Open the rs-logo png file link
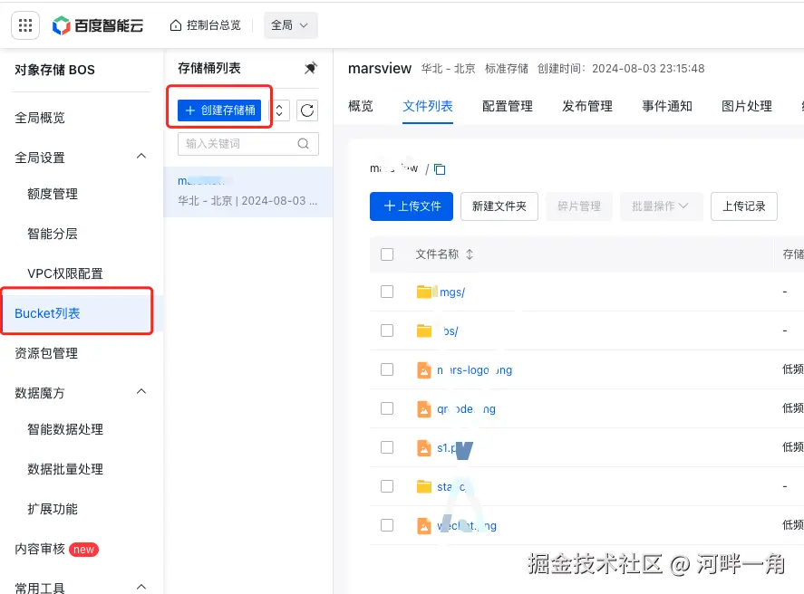804x594 pixels. pyautogui.click(x=474, y=370)
